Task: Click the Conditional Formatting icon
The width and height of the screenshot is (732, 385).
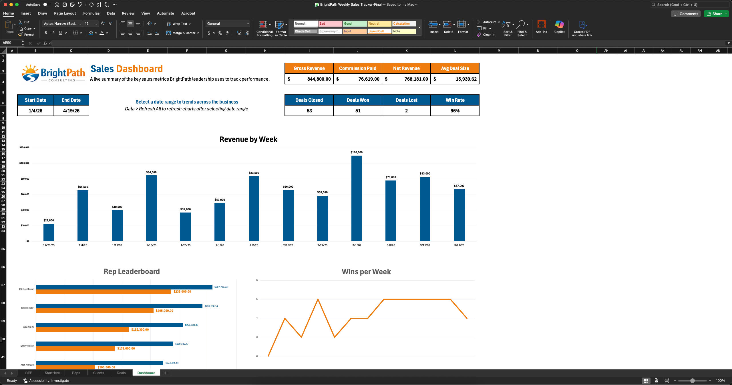Action: [263, 25]
